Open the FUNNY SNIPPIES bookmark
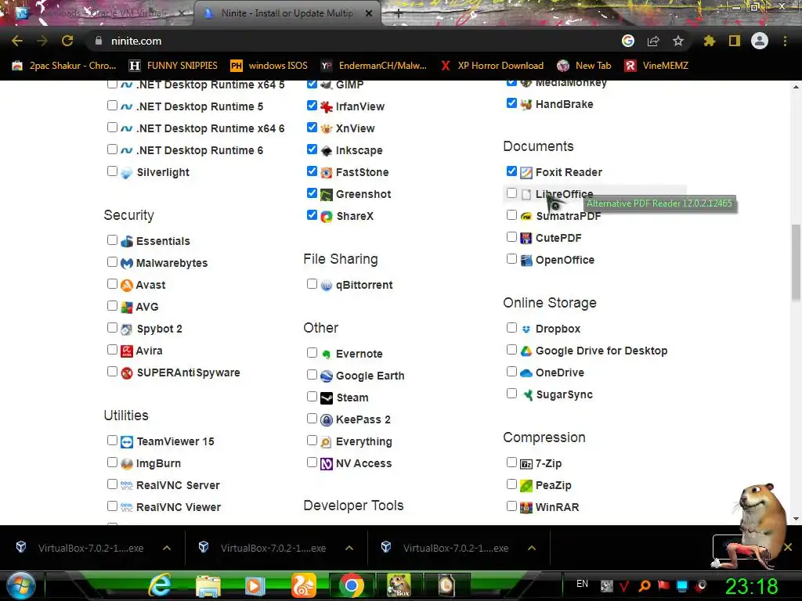Screen dimensions: 802x601 (x=173, y=66)
